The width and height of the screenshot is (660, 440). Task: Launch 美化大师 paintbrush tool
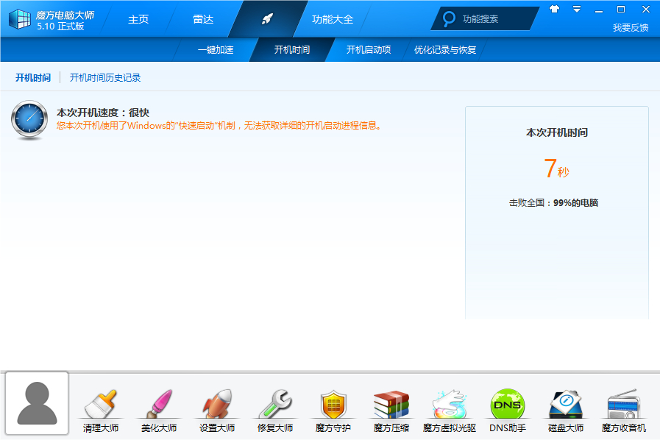159,404
